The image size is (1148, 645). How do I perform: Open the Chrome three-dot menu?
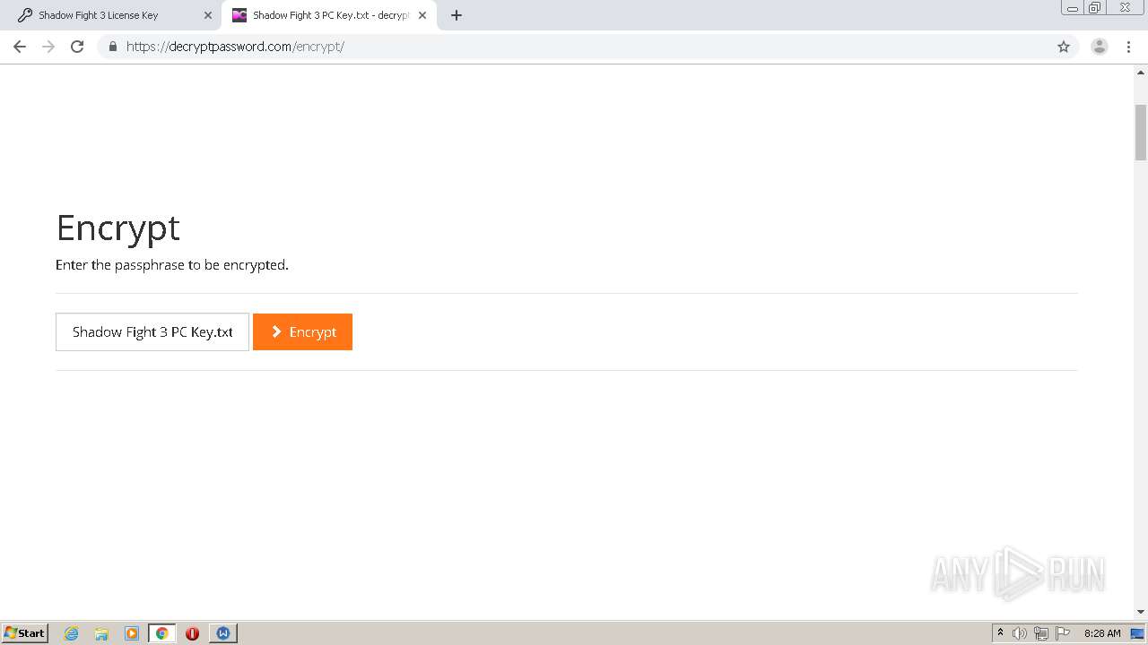[x=1128, y=47]
